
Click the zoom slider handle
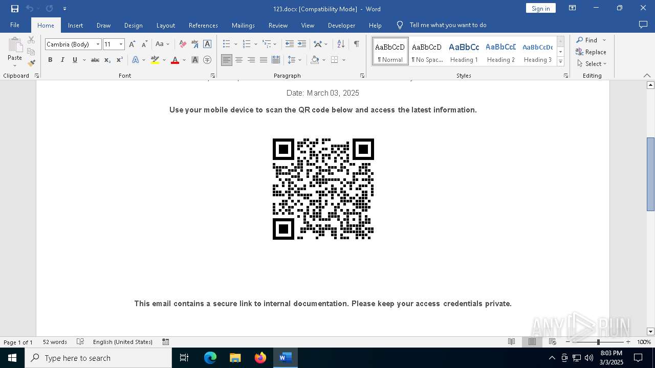[x=598, y=342]
